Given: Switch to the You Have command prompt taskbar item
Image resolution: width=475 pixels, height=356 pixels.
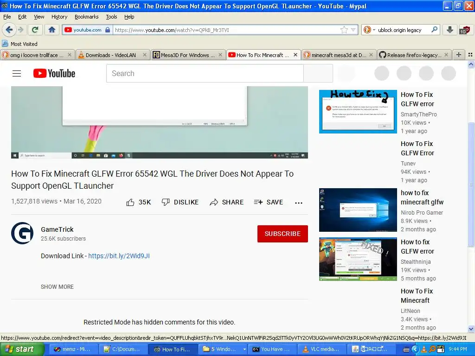Looking at the screenshot, I should 273,350.
